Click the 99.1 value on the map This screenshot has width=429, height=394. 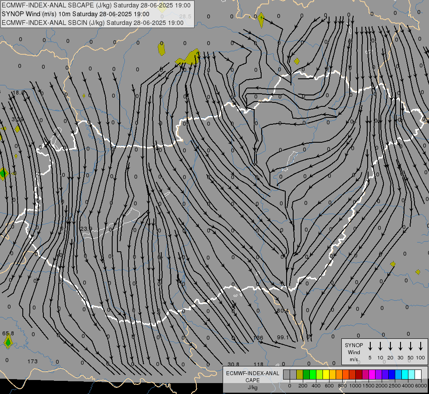(283, 338)
